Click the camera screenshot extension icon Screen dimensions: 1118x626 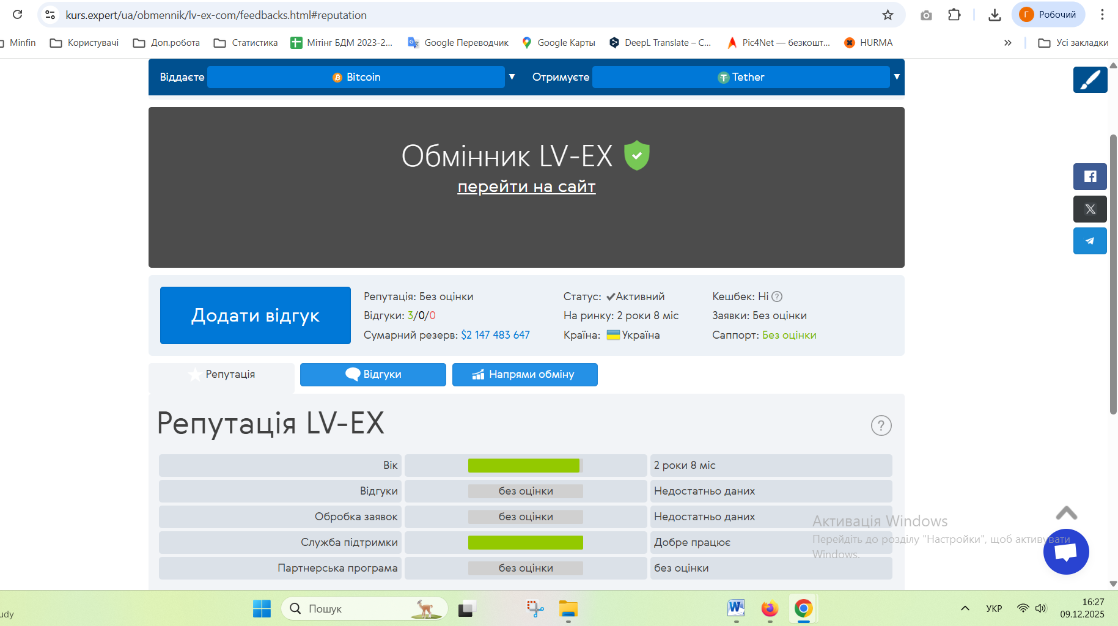click(x=926, y=15)
